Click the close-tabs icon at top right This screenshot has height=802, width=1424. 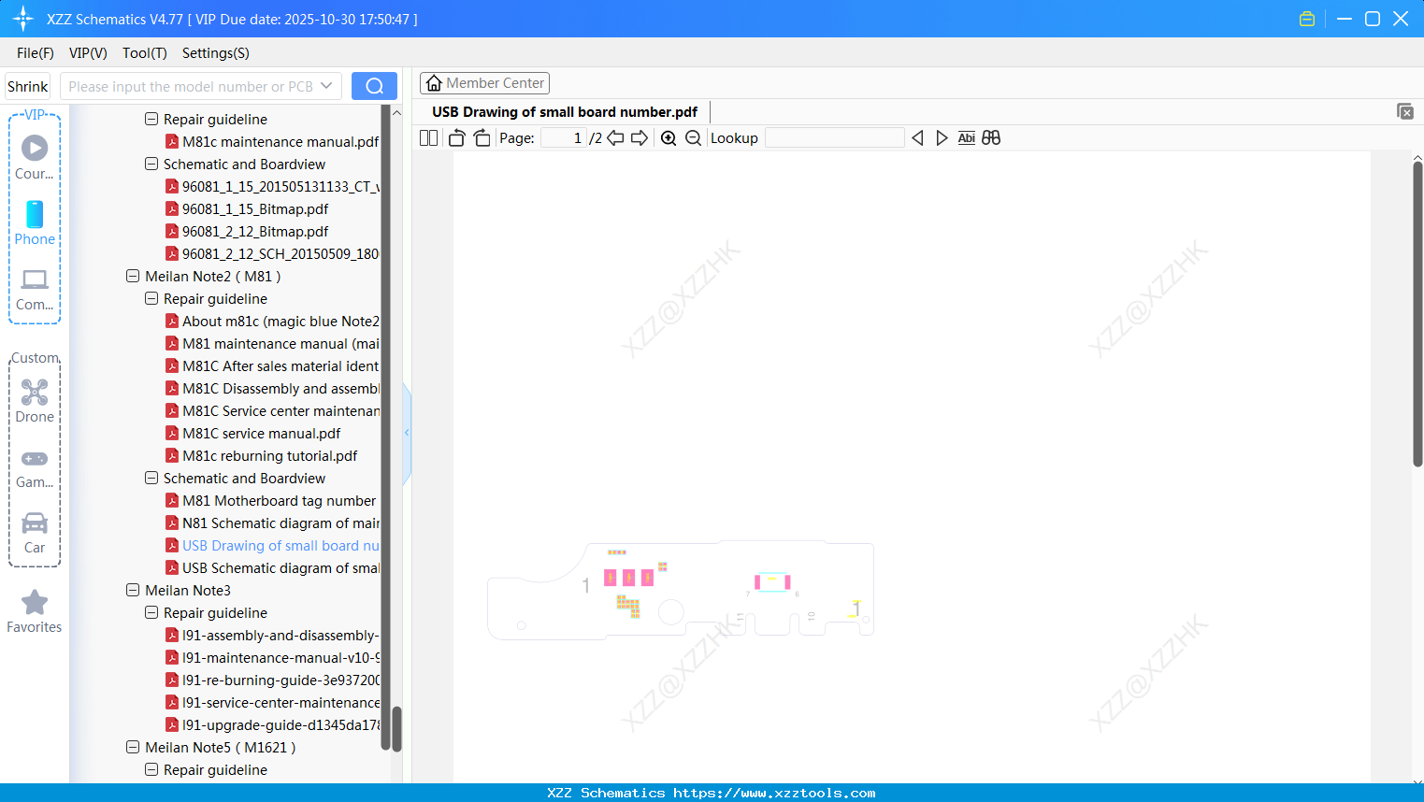click(1404, 111)
